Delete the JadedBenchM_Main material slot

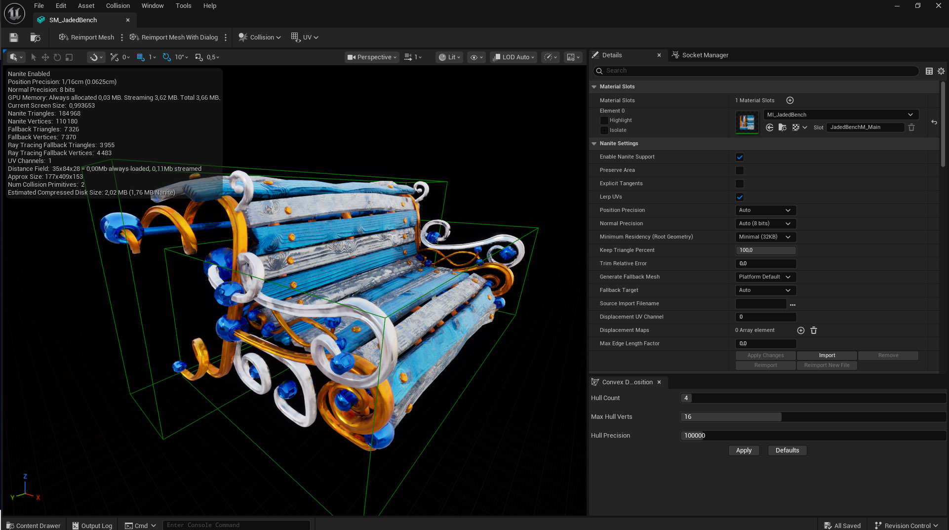911,127
